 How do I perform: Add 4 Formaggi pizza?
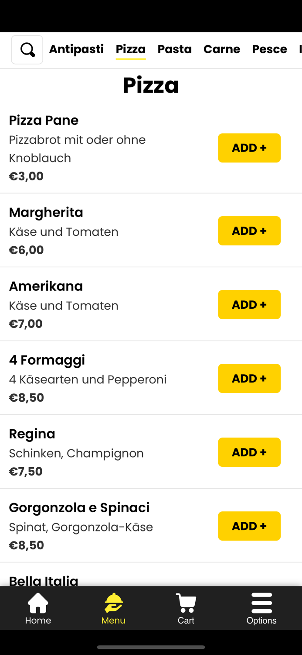pyautogui.click(x=249, y=378)
